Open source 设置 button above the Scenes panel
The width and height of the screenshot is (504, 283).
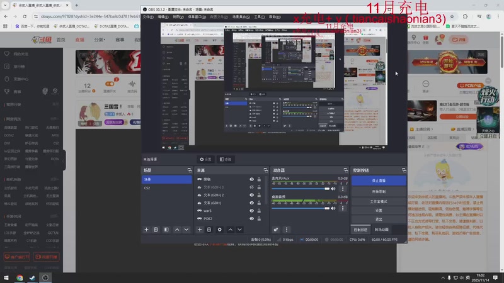[x=206, y=159]
